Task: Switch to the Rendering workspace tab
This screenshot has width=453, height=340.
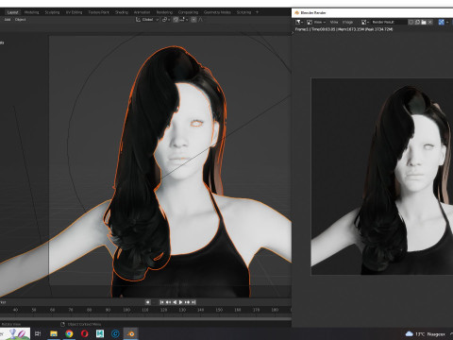Action: (164, 12)
